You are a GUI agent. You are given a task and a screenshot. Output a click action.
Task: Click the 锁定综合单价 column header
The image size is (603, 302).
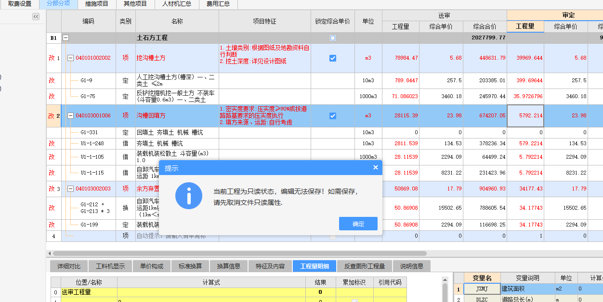pyautogui.click(x=333, y=22)
